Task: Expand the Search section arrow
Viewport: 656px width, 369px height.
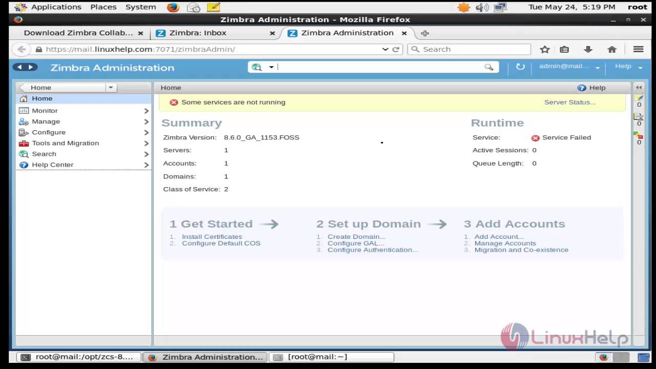Action: point(146,154)
